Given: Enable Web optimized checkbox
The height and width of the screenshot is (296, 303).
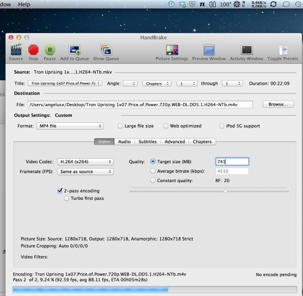Looking at the screenshot, I should [x=166, y=126].
